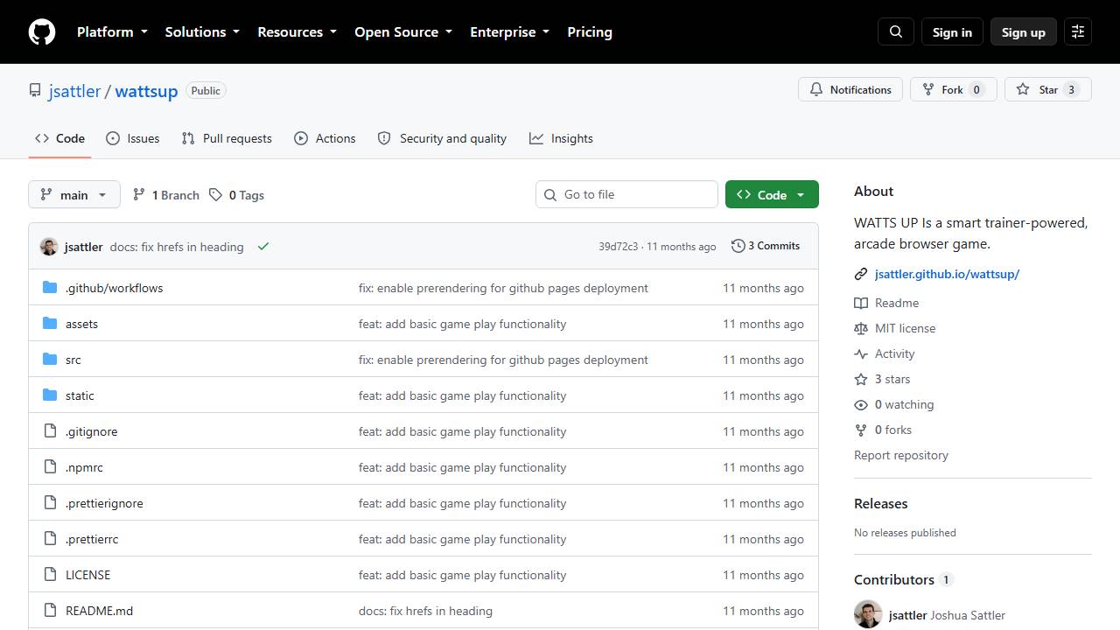The image size is (1120, 630).
Task: Click the .github/workflows folder icon
Action: point(50,288)
